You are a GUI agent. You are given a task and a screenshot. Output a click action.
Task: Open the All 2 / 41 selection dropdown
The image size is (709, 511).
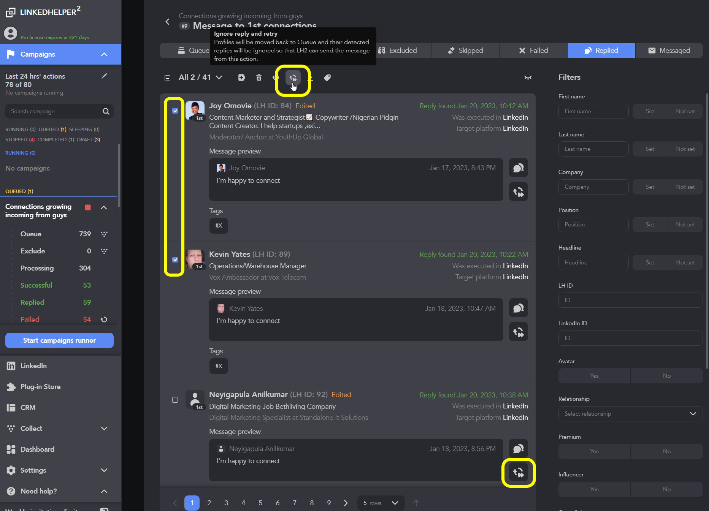pos(200,78)
